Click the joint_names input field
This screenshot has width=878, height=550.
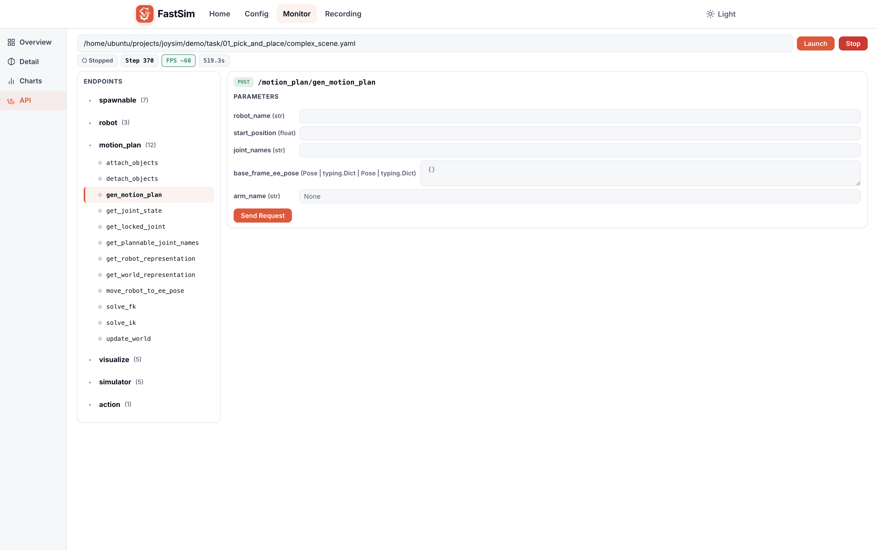(x=580, y=150)
